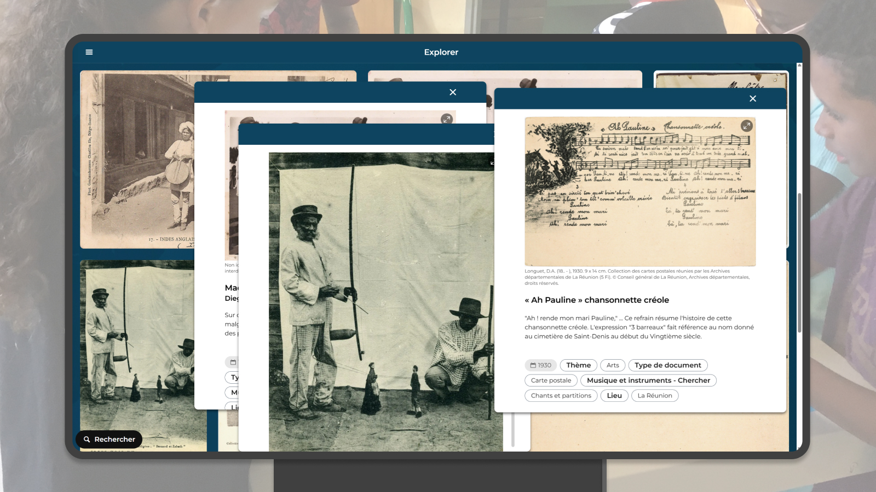This screenshot has width=876, height=492.
Task: Click the vertical scrollbar on the right edge
Action: pyautogui.click(x=799, y=262)
